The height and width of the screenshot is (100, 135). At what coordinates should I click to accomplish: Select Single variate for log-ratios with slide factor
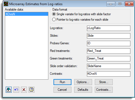coord(81,14)
